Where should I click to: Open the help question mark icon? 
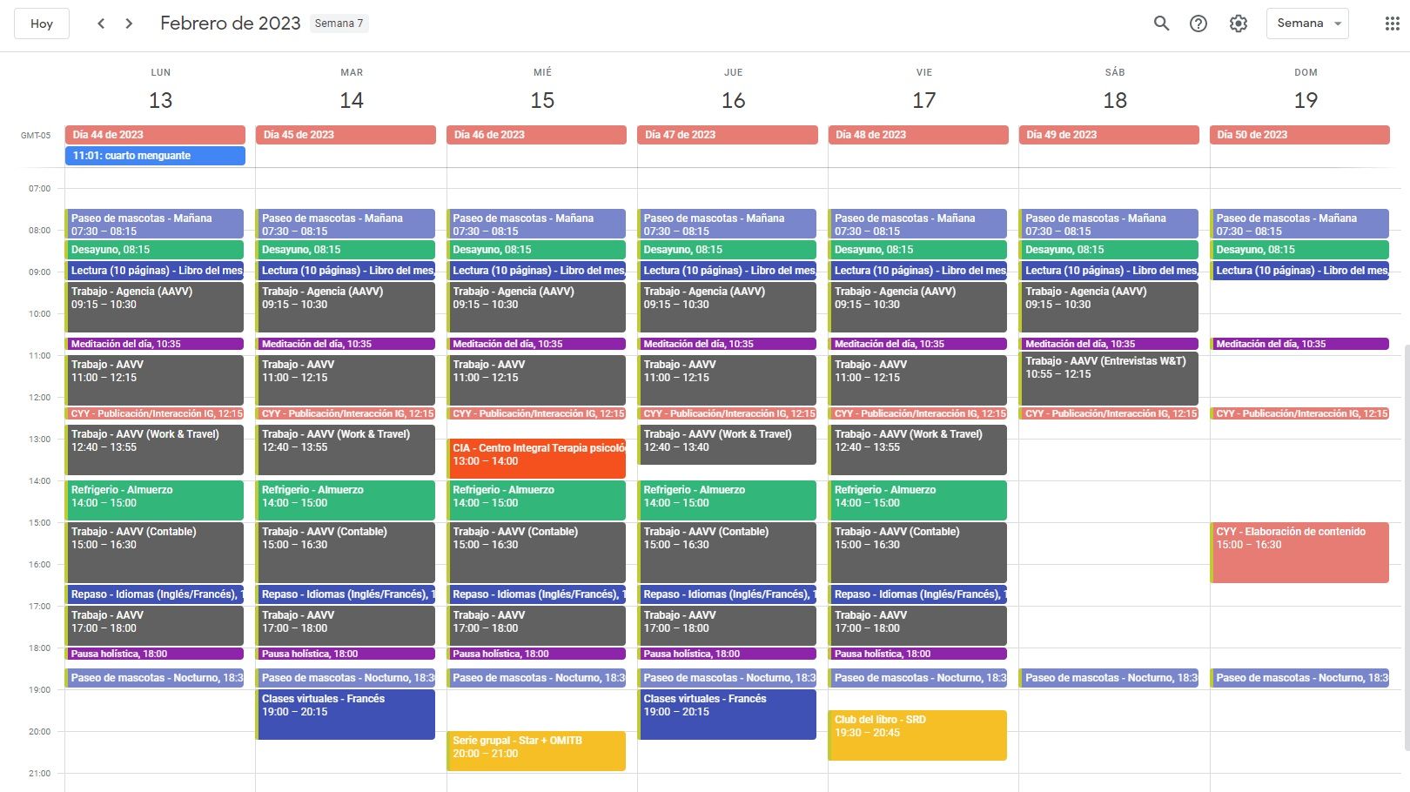pos(1198,23)
